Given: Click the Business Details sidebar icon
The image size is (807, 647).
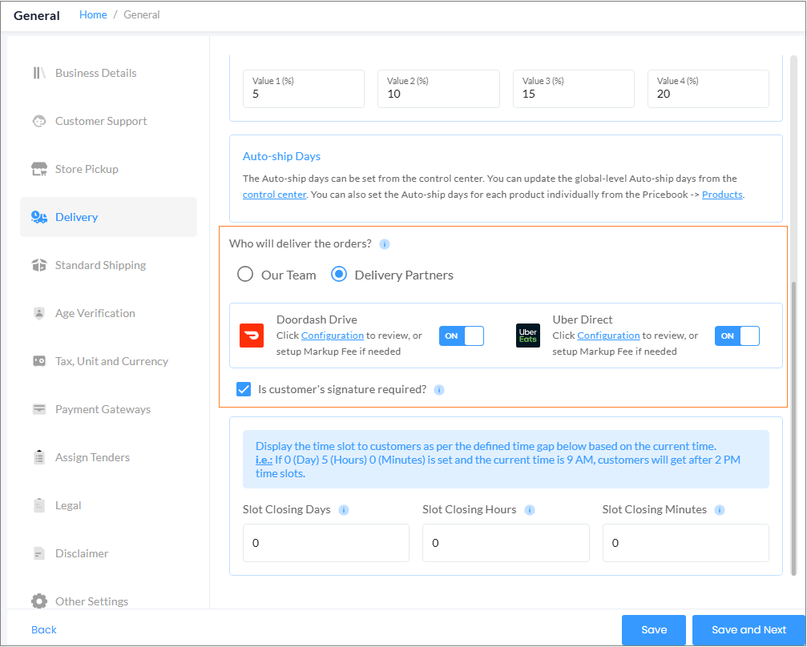Looking at the screenshot, I should (39, 73).
